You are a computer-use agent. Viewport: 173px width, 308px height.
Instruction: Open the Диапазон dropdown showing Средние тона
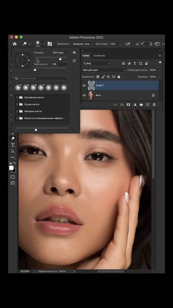pyautogui.click(x=82, y=44)
